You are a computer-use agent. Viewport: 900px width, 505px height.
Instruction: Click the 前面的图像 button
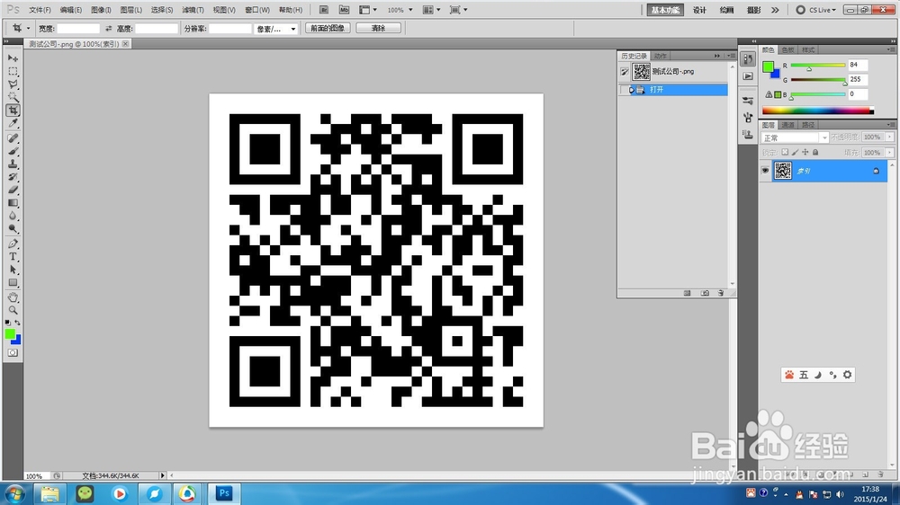pyautogui.click(x=328, y=28)
